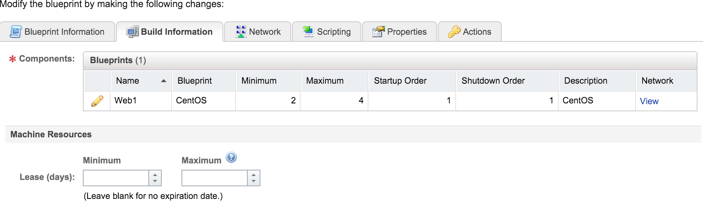Screen dimensions: 703x206
Task: Click the Properties tab icon
Action: (378, 32)
